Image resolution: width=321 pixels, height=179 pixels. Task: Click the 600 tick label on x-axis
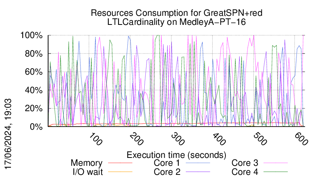tap(301, 139)
